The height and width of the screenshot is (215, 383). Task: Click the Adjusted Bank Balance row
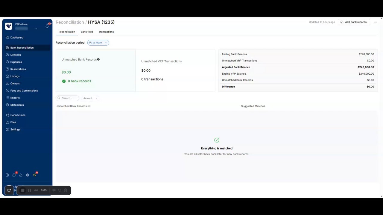(298, 67)
